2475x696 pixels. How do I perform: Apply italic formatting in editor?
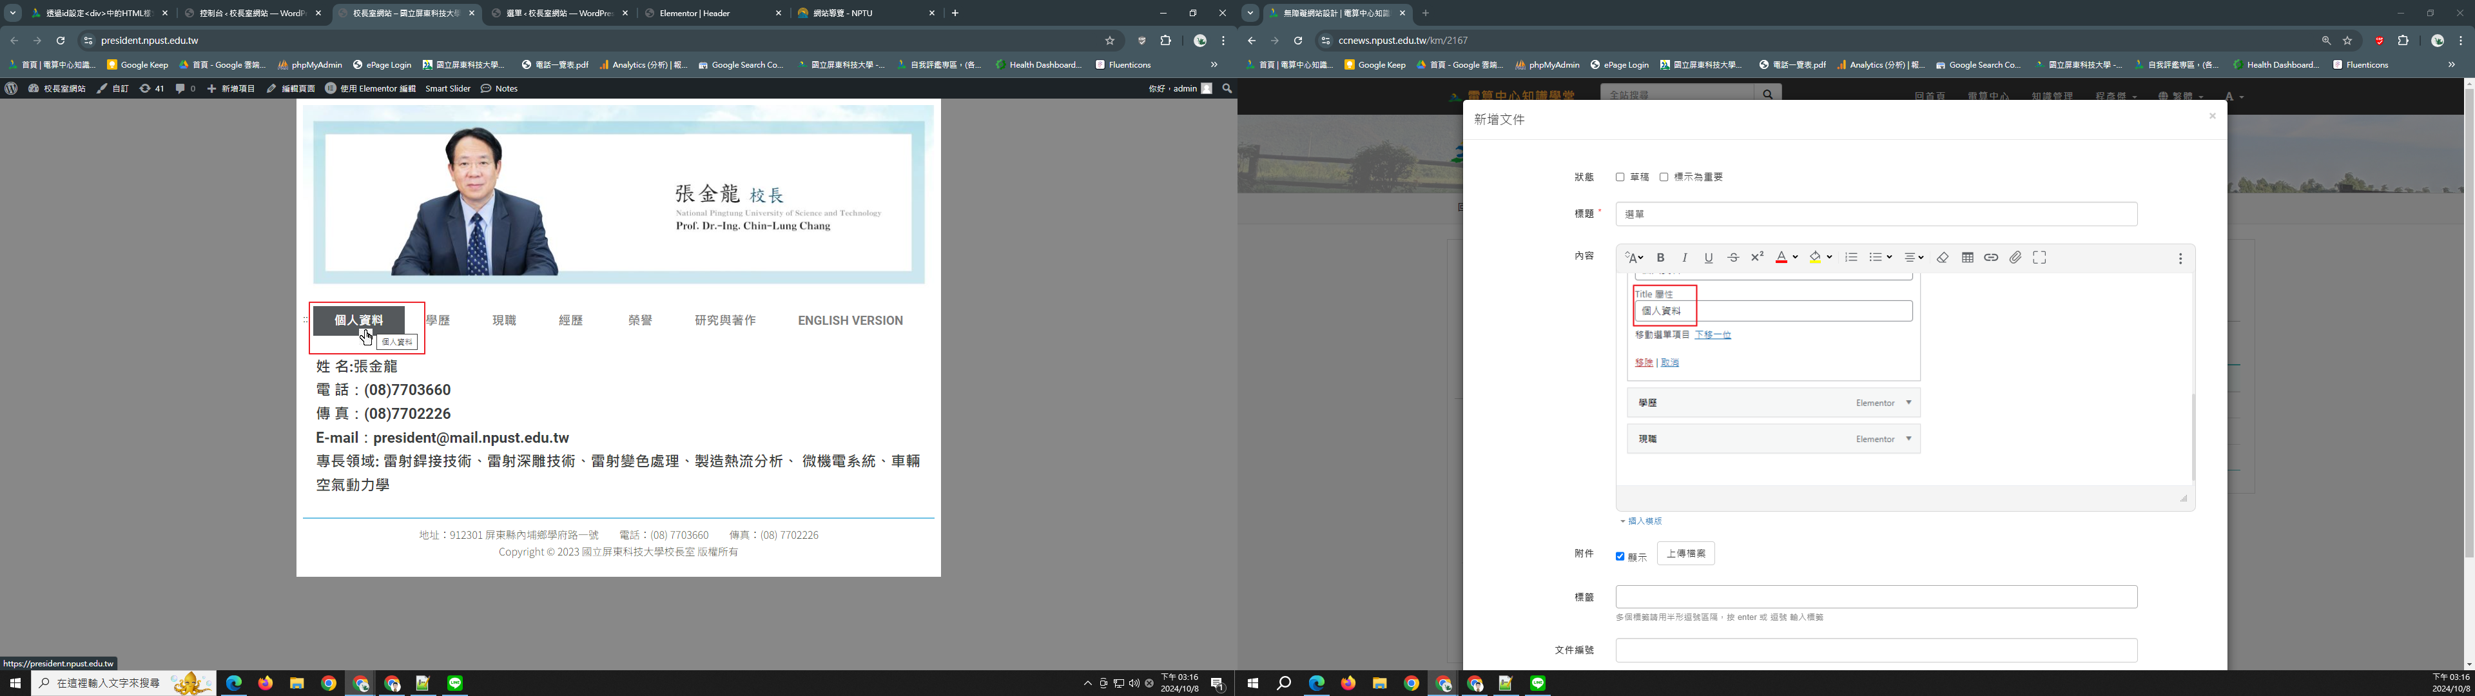point(1684,258)
